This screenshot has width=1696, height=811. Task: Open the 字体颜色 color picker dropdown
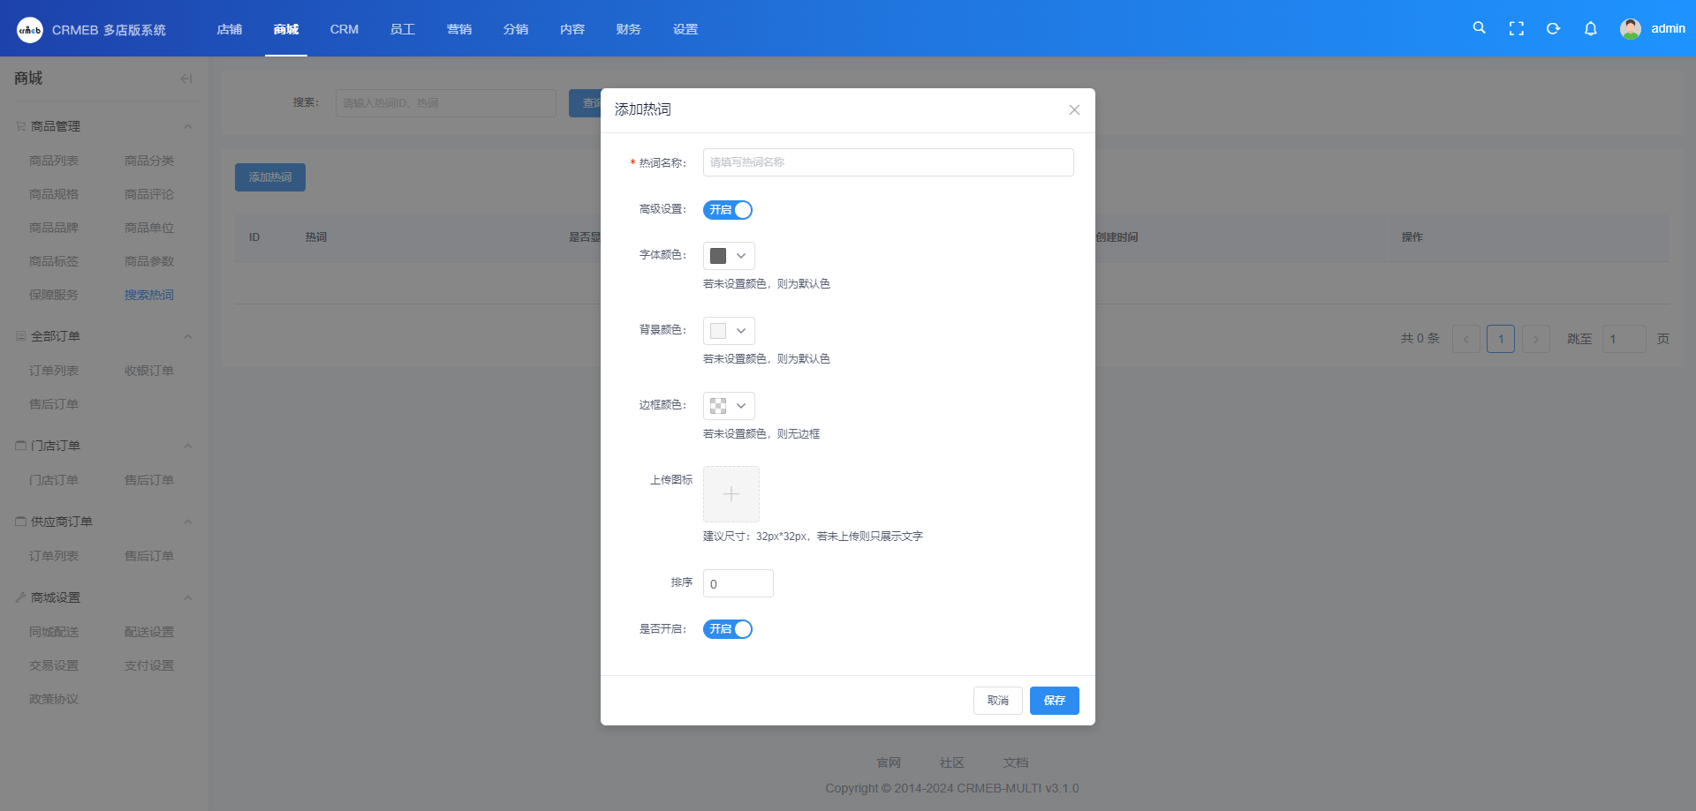tap(729, 256)
